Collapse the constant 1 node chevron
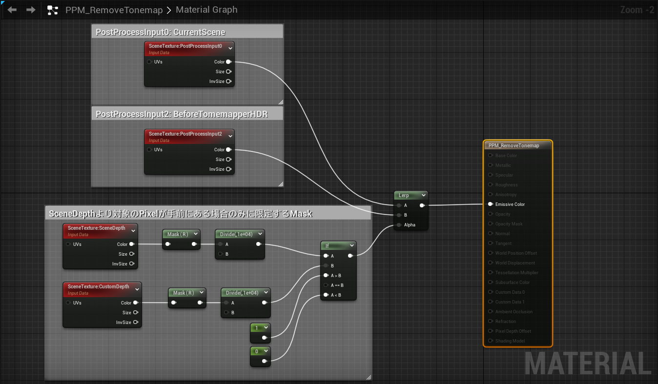This screenshot has height=384, width=658. pos(265,328)
